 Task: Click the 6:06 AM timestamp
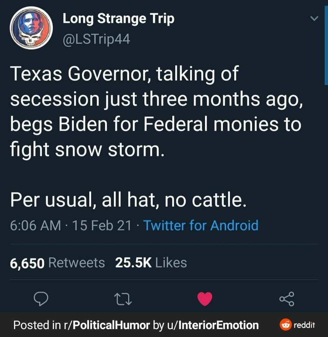[x=36, y=225]
